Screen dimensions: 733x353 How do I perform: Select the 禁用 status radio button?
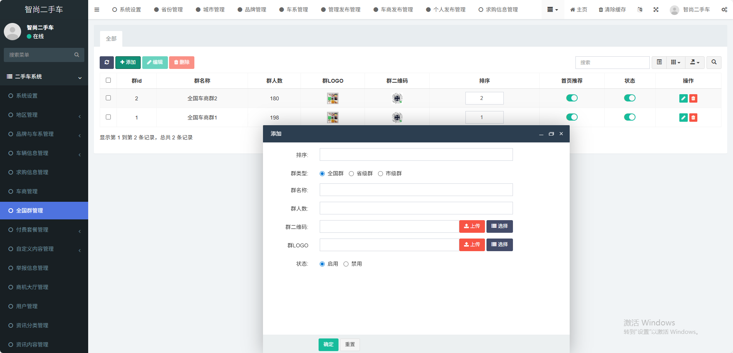[x=346, y=264]
